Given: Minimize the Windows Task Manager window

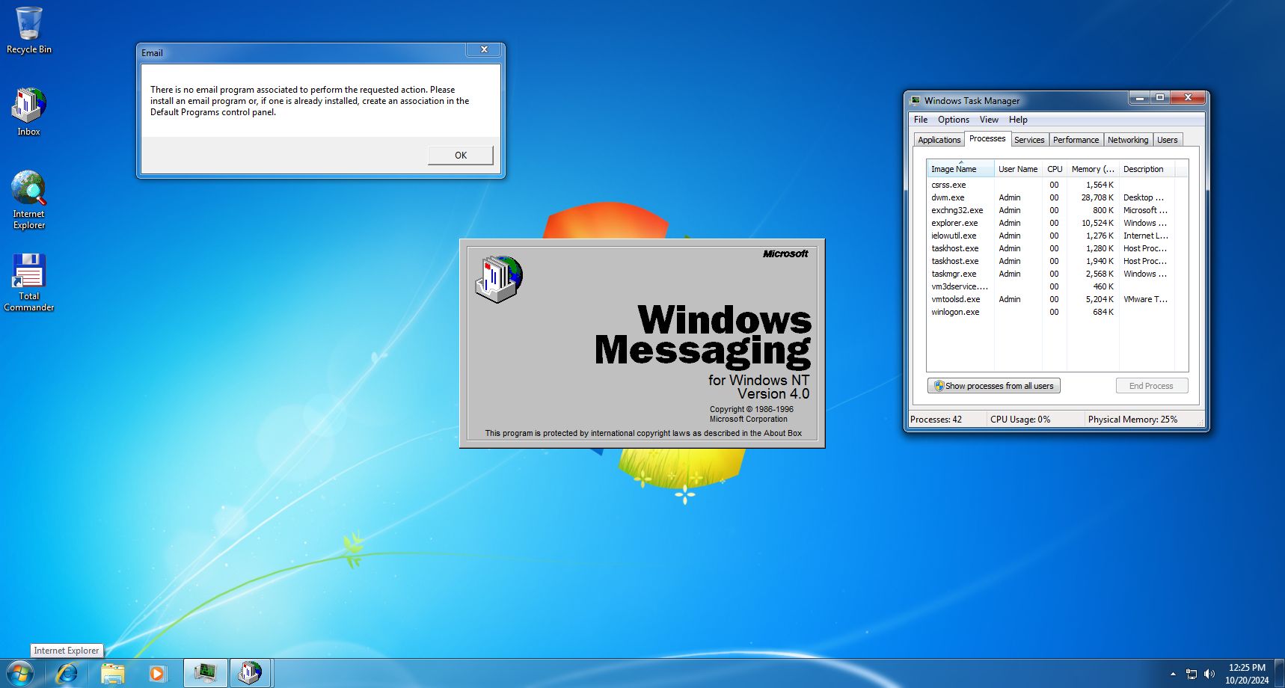Looking at the screenshot, I should pos(1139,98).
